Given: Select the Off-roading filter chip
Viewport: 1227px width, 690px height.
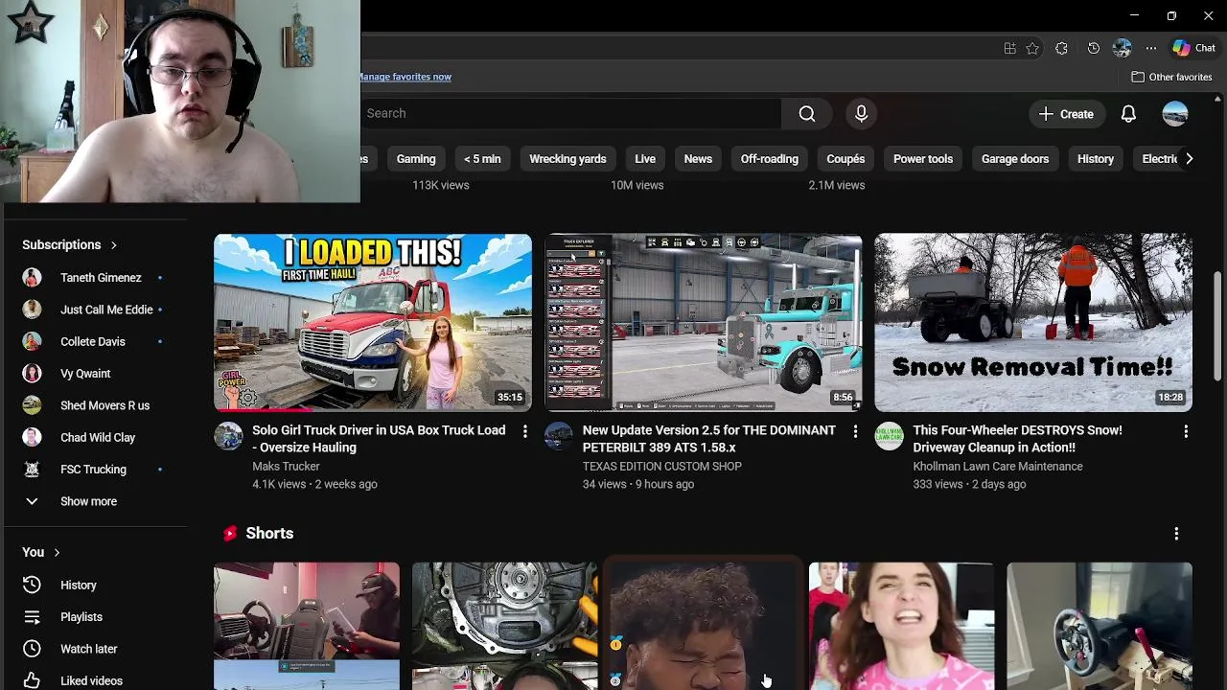Looking at the screenshot, I should point(769,159).
